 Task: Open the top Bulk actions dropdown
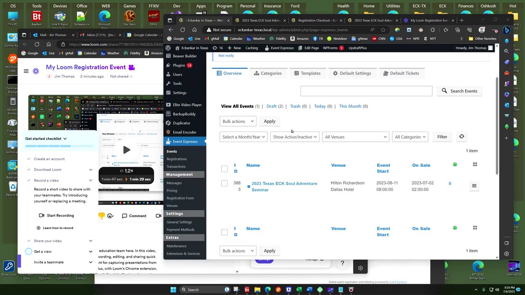[x=238, y=121]
